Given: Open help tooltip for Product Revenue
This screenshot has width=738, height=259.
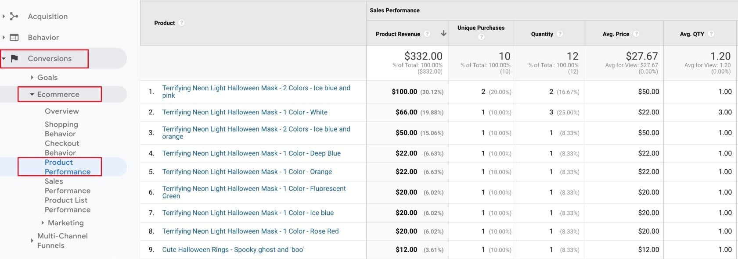Looking at the screenshot, I should point(427,34).
